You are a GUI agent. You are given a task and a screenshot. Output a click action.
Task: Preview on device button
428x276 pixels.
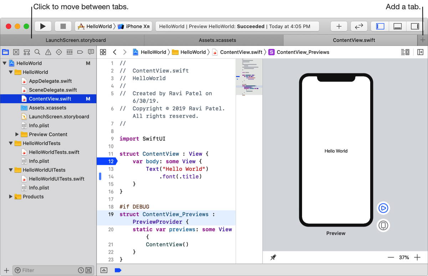click(x=383, y=225)
